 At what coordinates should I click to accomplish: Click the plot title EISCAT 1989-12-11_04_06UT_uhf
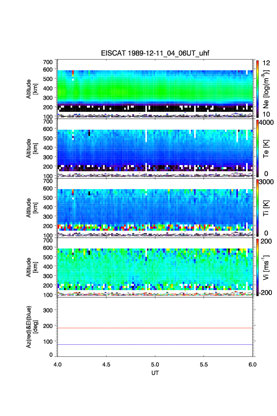coord(155,54)
